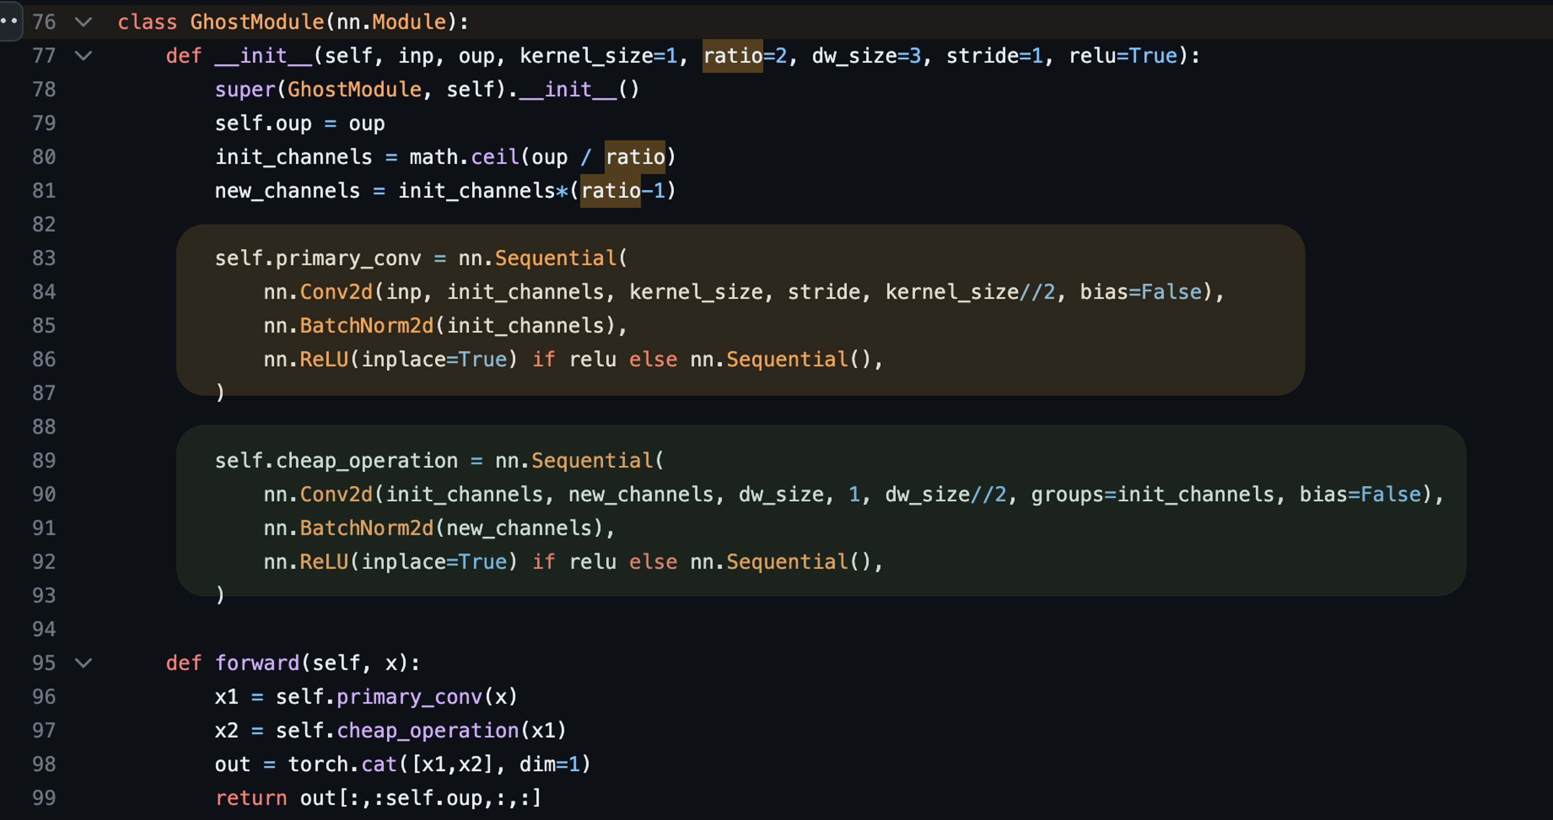Click torch.cat call on line 98
Screen dimensions: 1553x820
tap(439, 765)
